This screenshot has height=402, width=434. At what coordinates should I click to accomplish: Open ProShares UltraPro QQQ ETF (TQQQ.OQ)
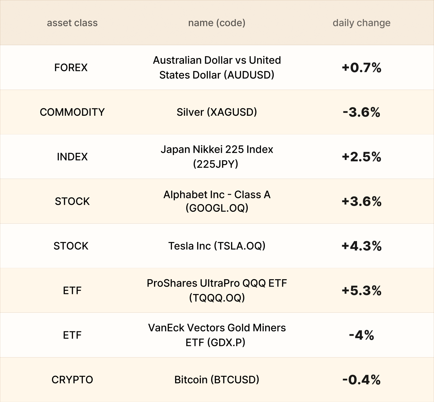(217, 290)
